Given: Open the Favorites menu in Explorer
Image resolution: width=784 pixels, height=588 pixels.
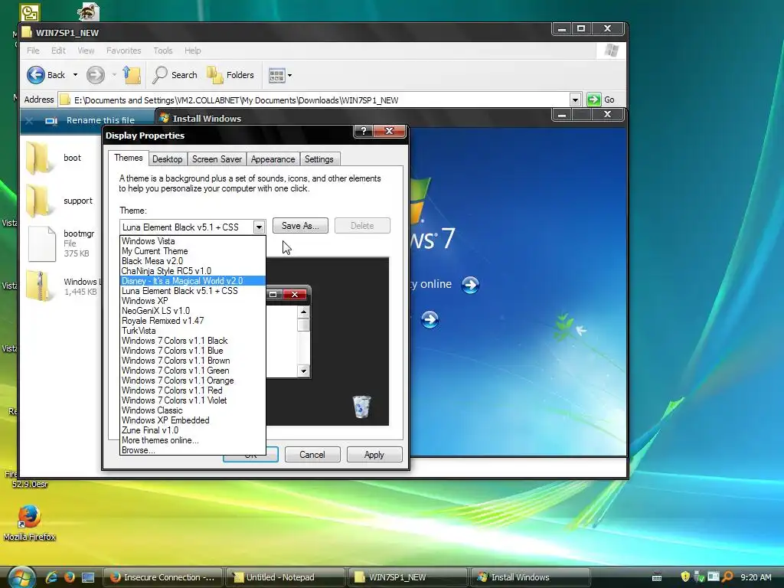Looking at the screenshot, I should coord(123,51).
